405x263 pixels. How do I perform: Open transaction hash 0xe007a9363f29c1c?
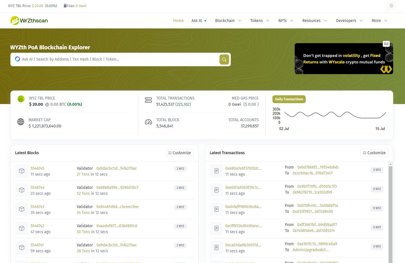click(x=243, y=188)
